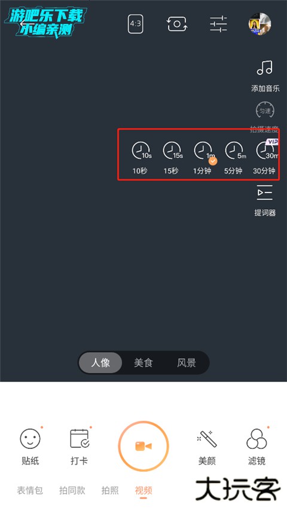Select the 风景 scenery mode
Viewport: 287px width, 510px height.
click(x=187, y=363)
